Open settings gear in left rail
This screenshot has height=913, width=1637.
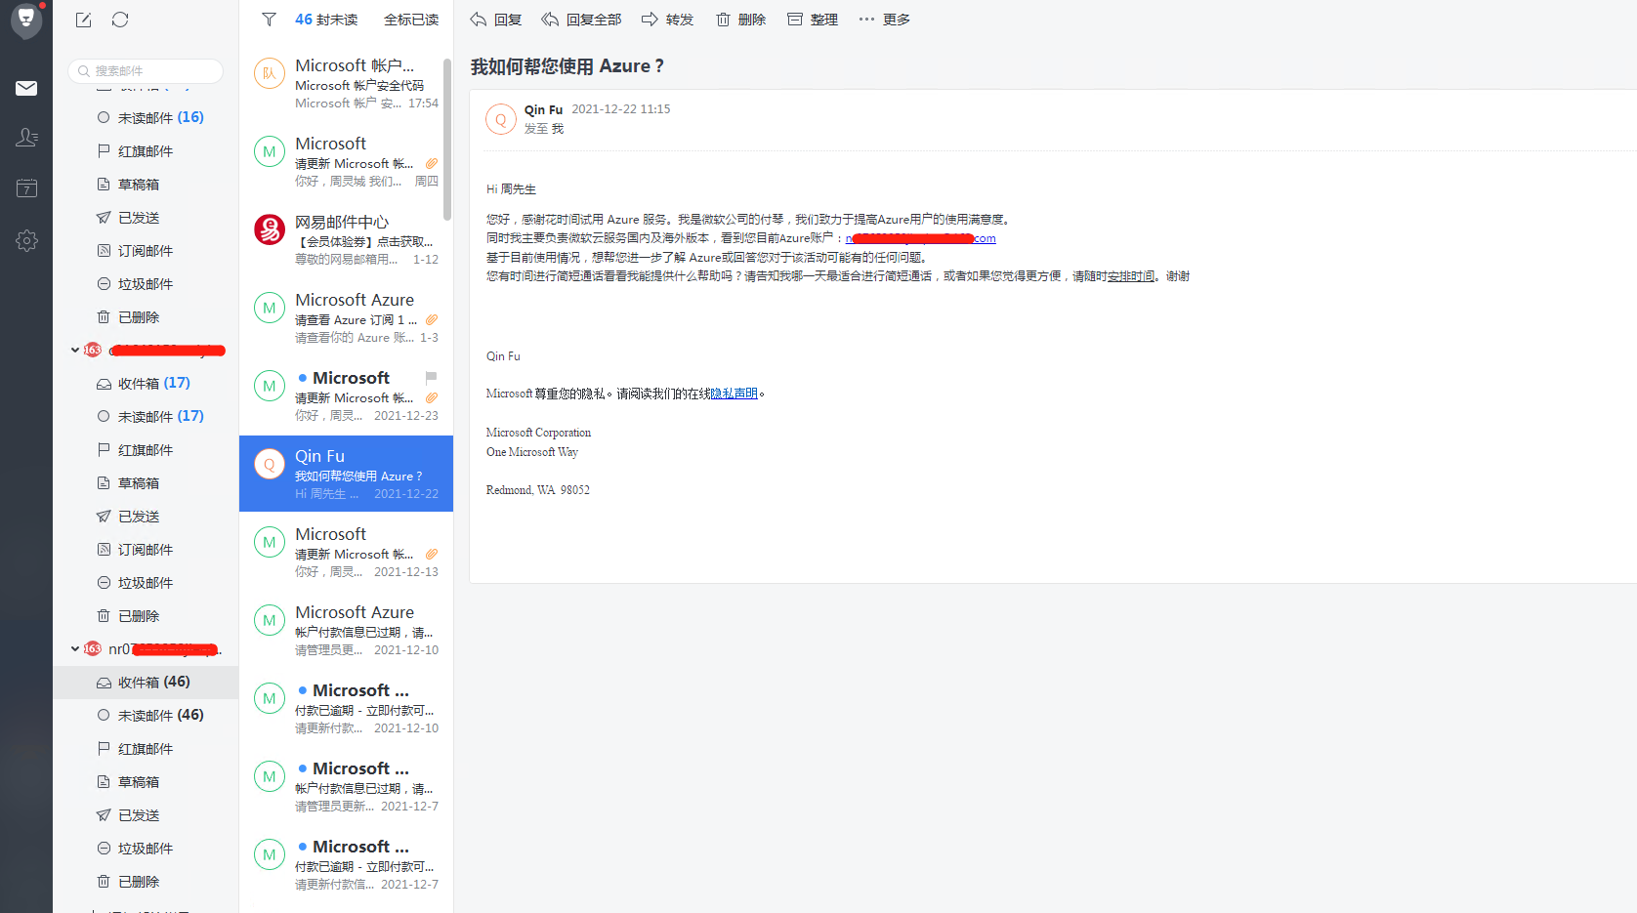[x=26, y=240]
